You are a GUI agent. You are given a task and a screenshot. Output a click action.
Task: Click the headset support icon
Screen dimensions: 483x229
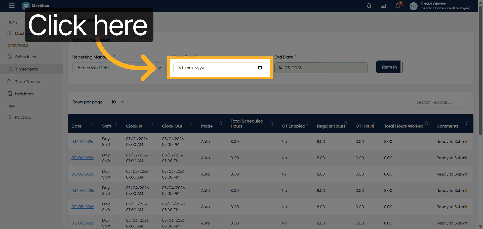point(369,6)
